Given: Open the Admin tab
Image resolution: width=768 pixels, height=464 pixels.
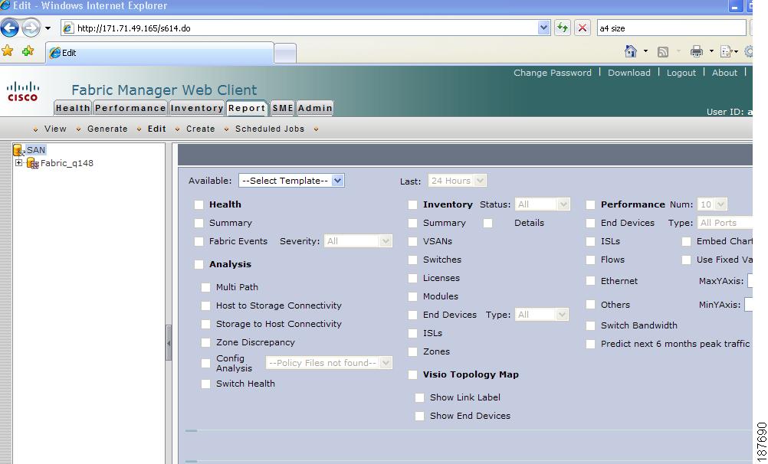Looking at the screenshot, I should (315, 108).
